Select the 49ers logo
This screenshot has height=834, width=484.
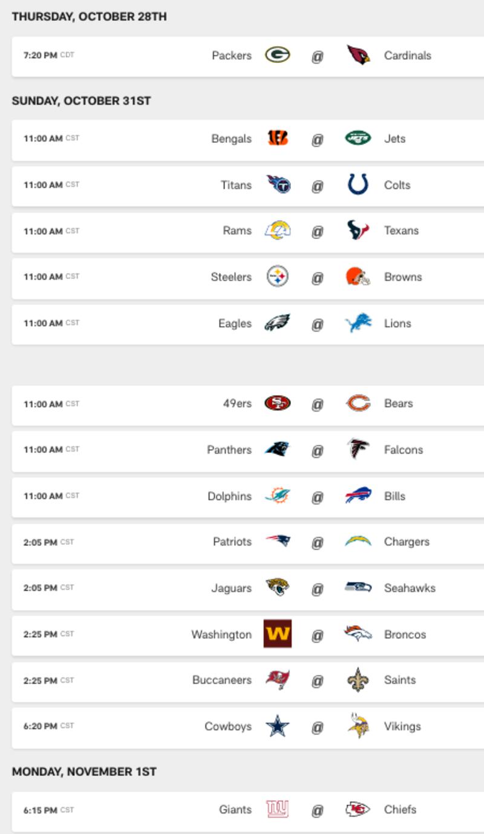pos(278,404)
